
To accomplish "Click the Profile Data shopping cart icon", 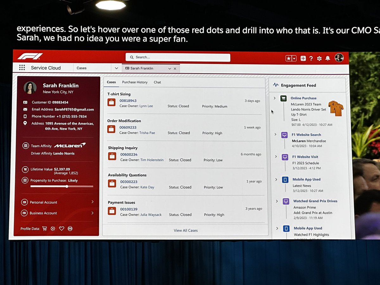I will pos(44,228).
